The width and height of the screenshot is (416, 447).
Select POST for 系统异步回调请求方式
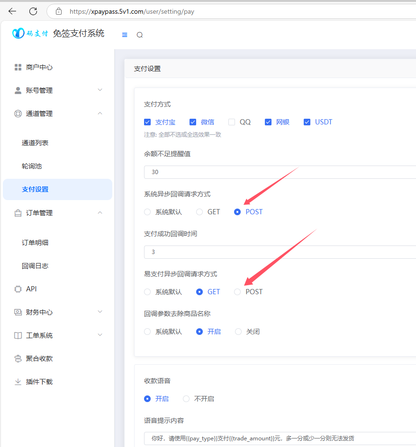(237, 212)
